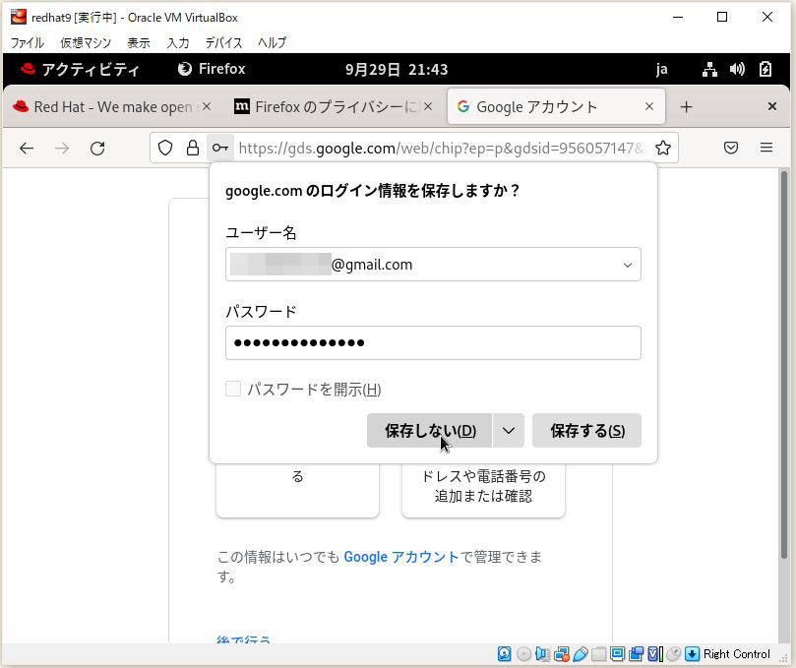Click VirtualBox network adapter status icon

point(562,654)
